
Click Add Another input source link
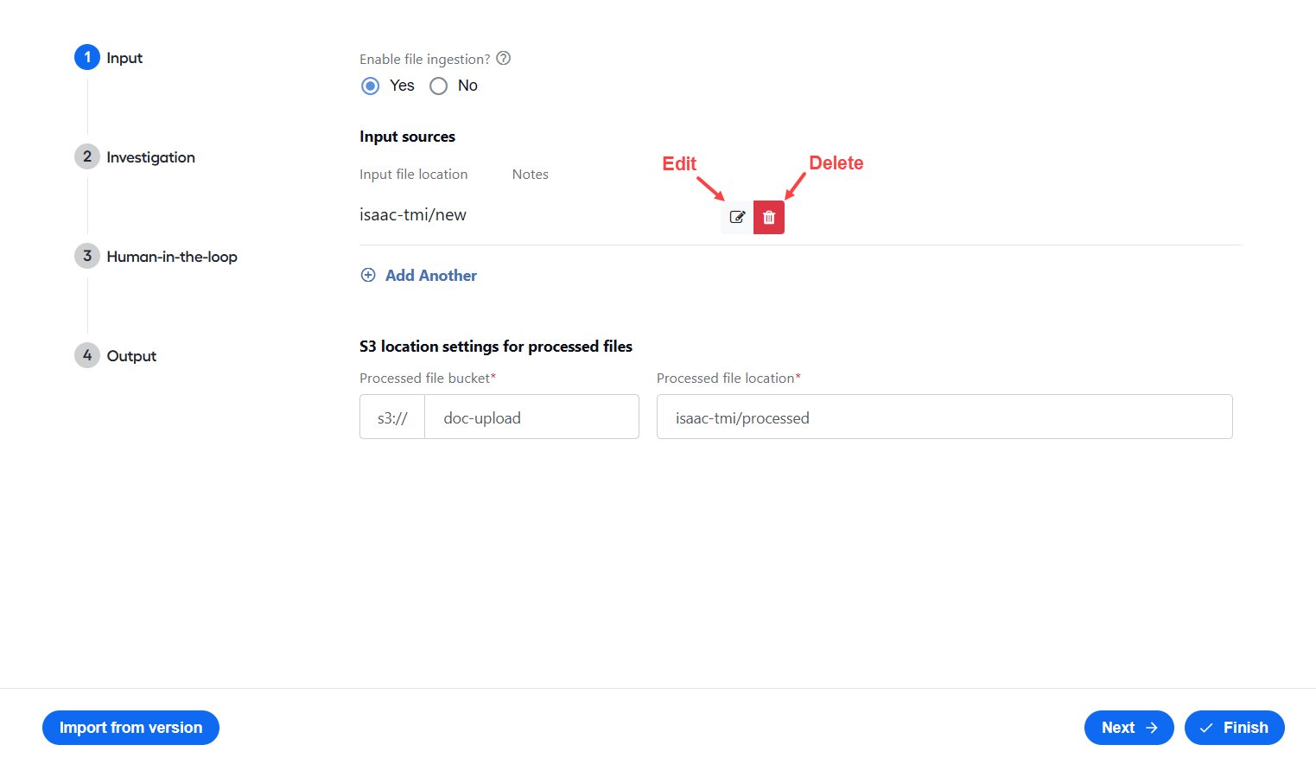(431, 275)
